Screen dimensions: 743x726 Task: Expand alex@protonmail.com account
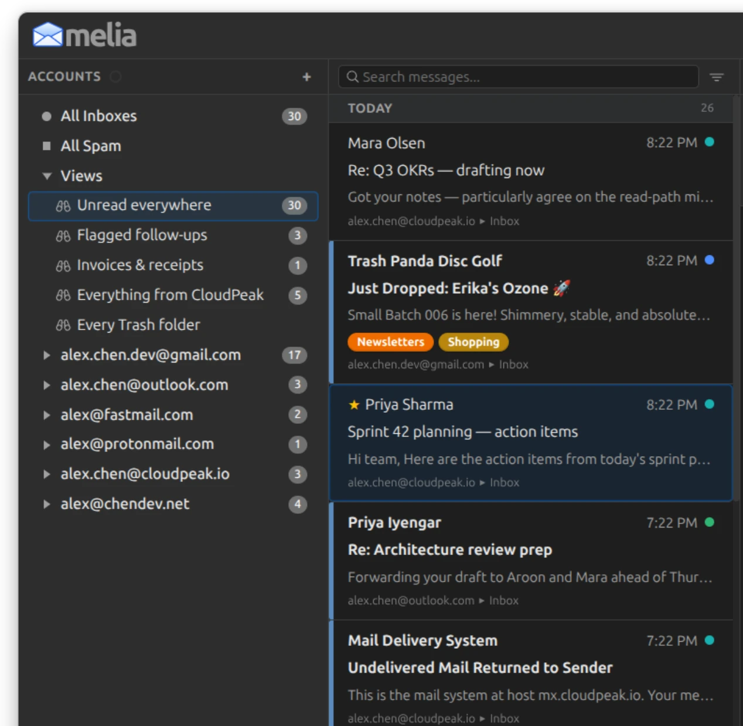click(47, 444)
